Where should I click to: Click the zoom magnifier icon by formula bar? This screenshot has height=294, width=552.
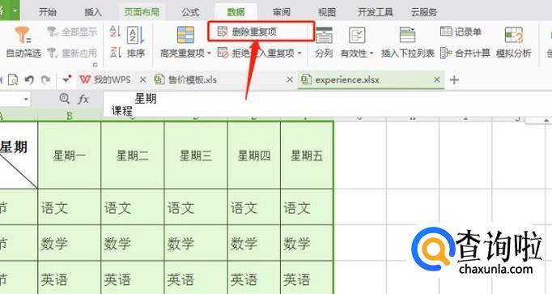coord(65,99)
